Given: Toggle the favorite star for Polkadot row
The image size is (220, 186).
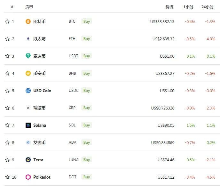Looking at the screenshot, I should 7,177.
